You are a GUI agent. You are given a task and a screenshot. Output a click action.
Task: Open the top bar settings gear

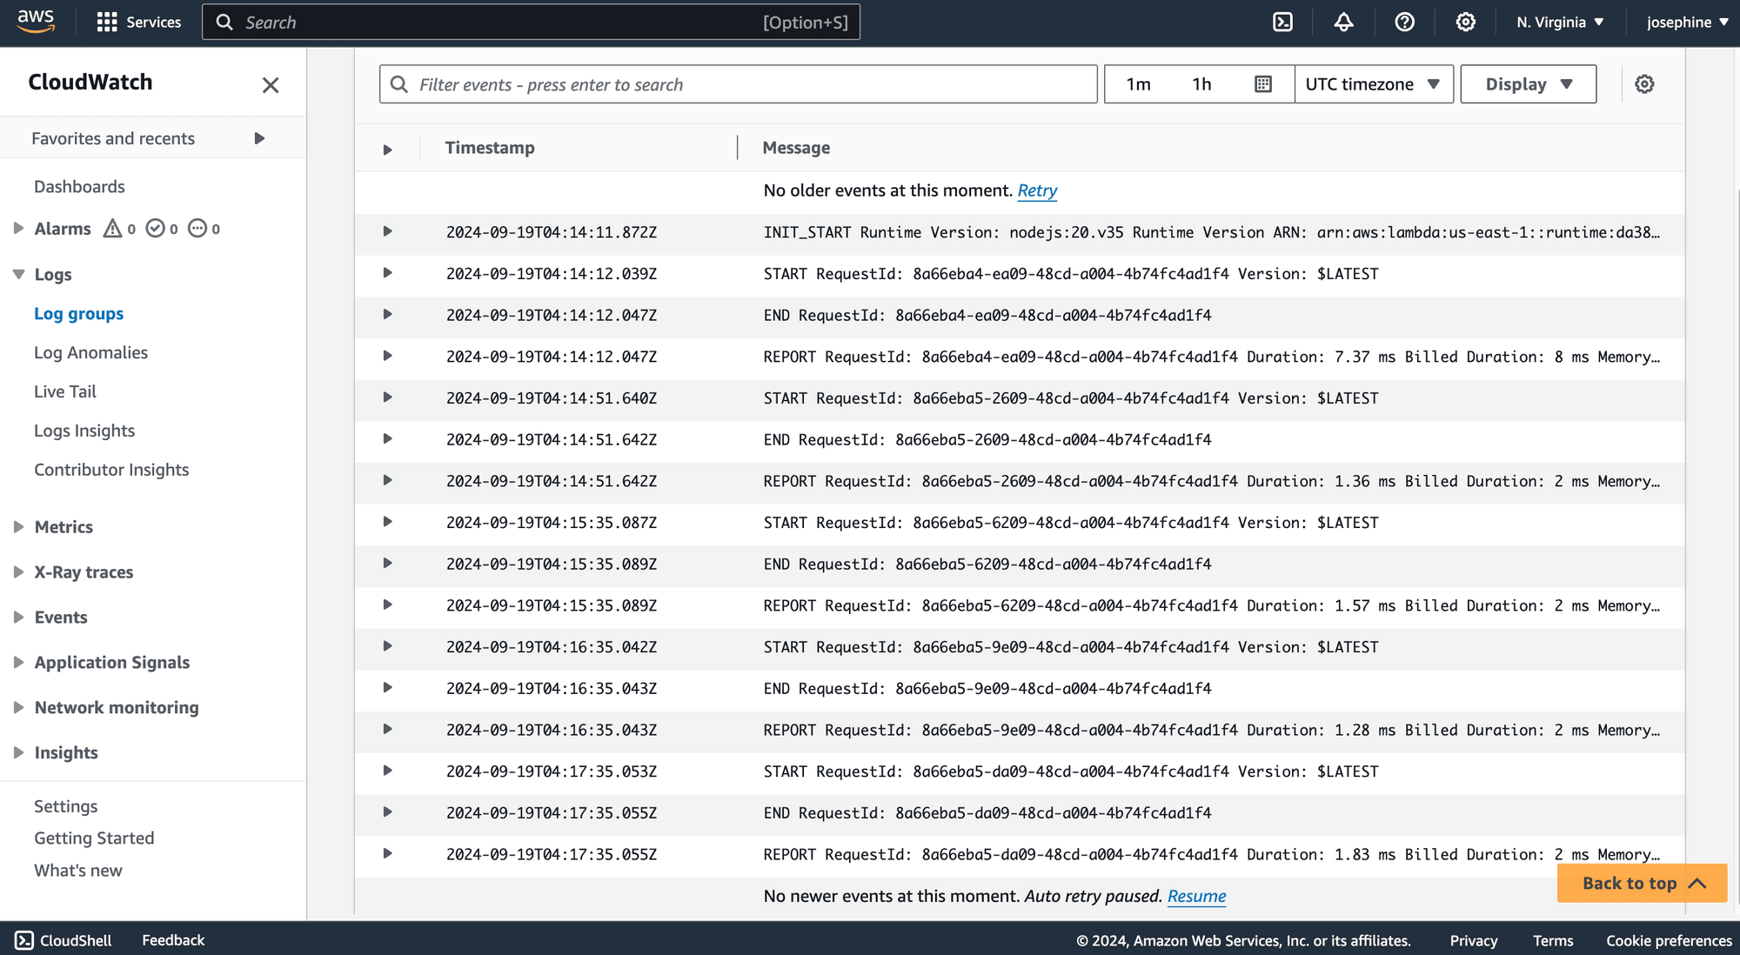tap(1465, 22)
